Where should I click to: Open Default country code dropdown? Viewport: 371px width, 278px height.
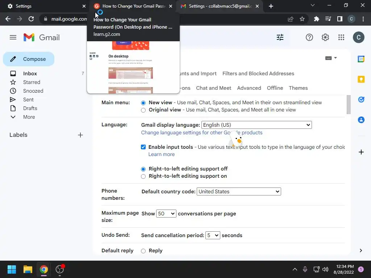239,191
